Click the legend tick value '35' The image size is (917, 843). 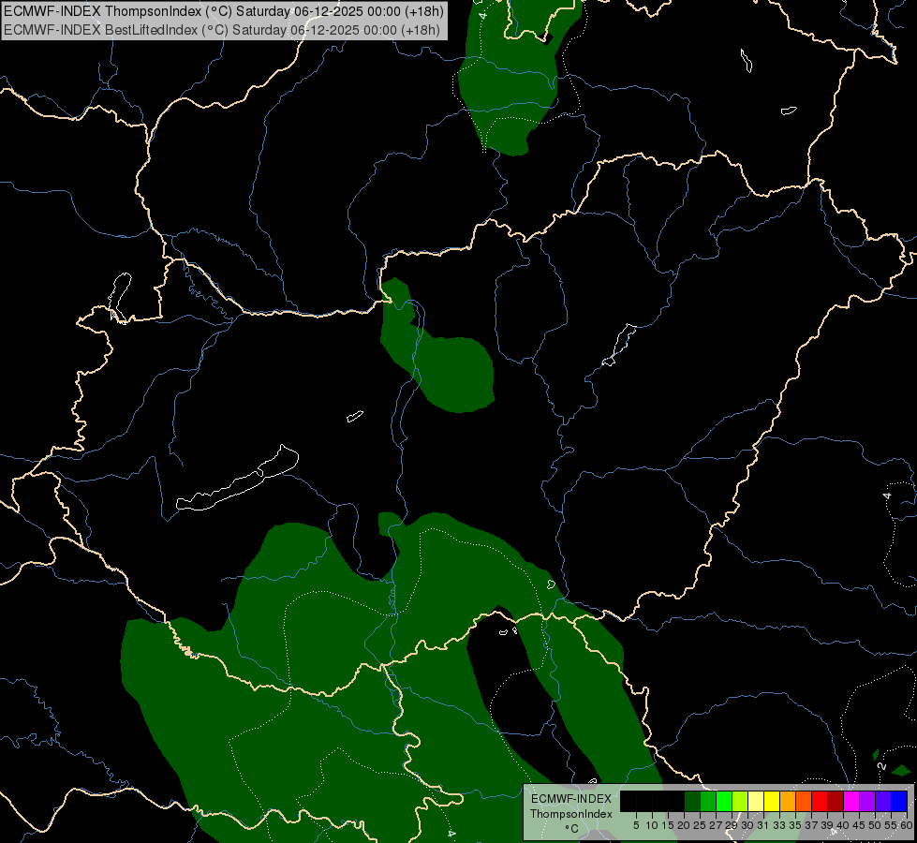pyautogui.click(x=795, y=825)
